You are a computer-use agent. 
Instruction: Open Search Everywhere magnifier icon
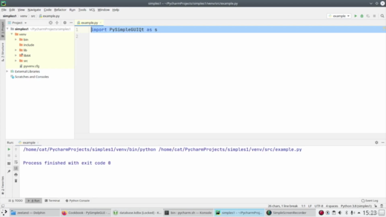(x=382, y=16)
